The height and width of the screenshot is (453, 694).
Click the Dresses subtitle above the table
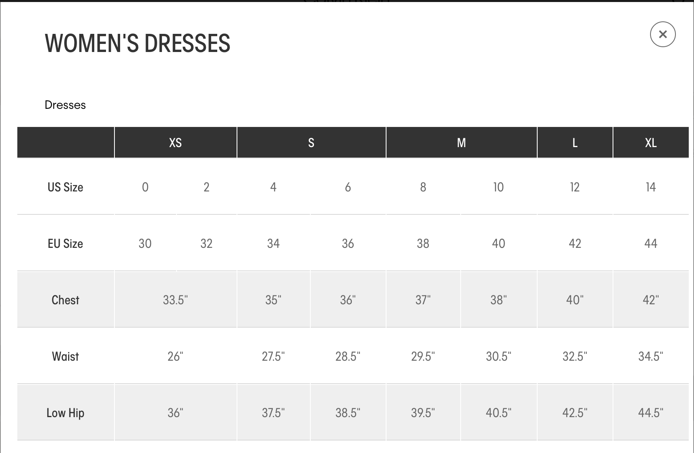point(65,105)
